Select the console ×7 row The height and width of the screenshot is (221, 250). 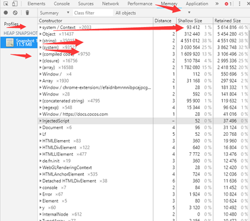pos(143,187)
